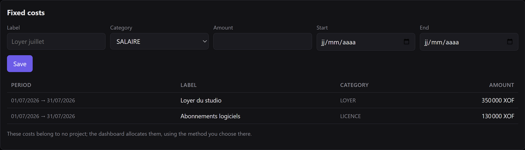525x150 pixels.
Task: Click the PERIOD column header
Action: (21, 85)
